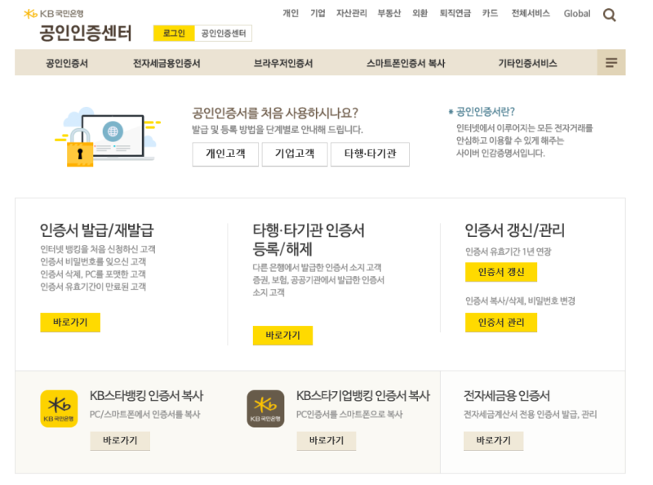Click 바로가기 under KB스타기업뱅킹 인증서 복사
Screen dimensions: 653x485
(326, 441)
